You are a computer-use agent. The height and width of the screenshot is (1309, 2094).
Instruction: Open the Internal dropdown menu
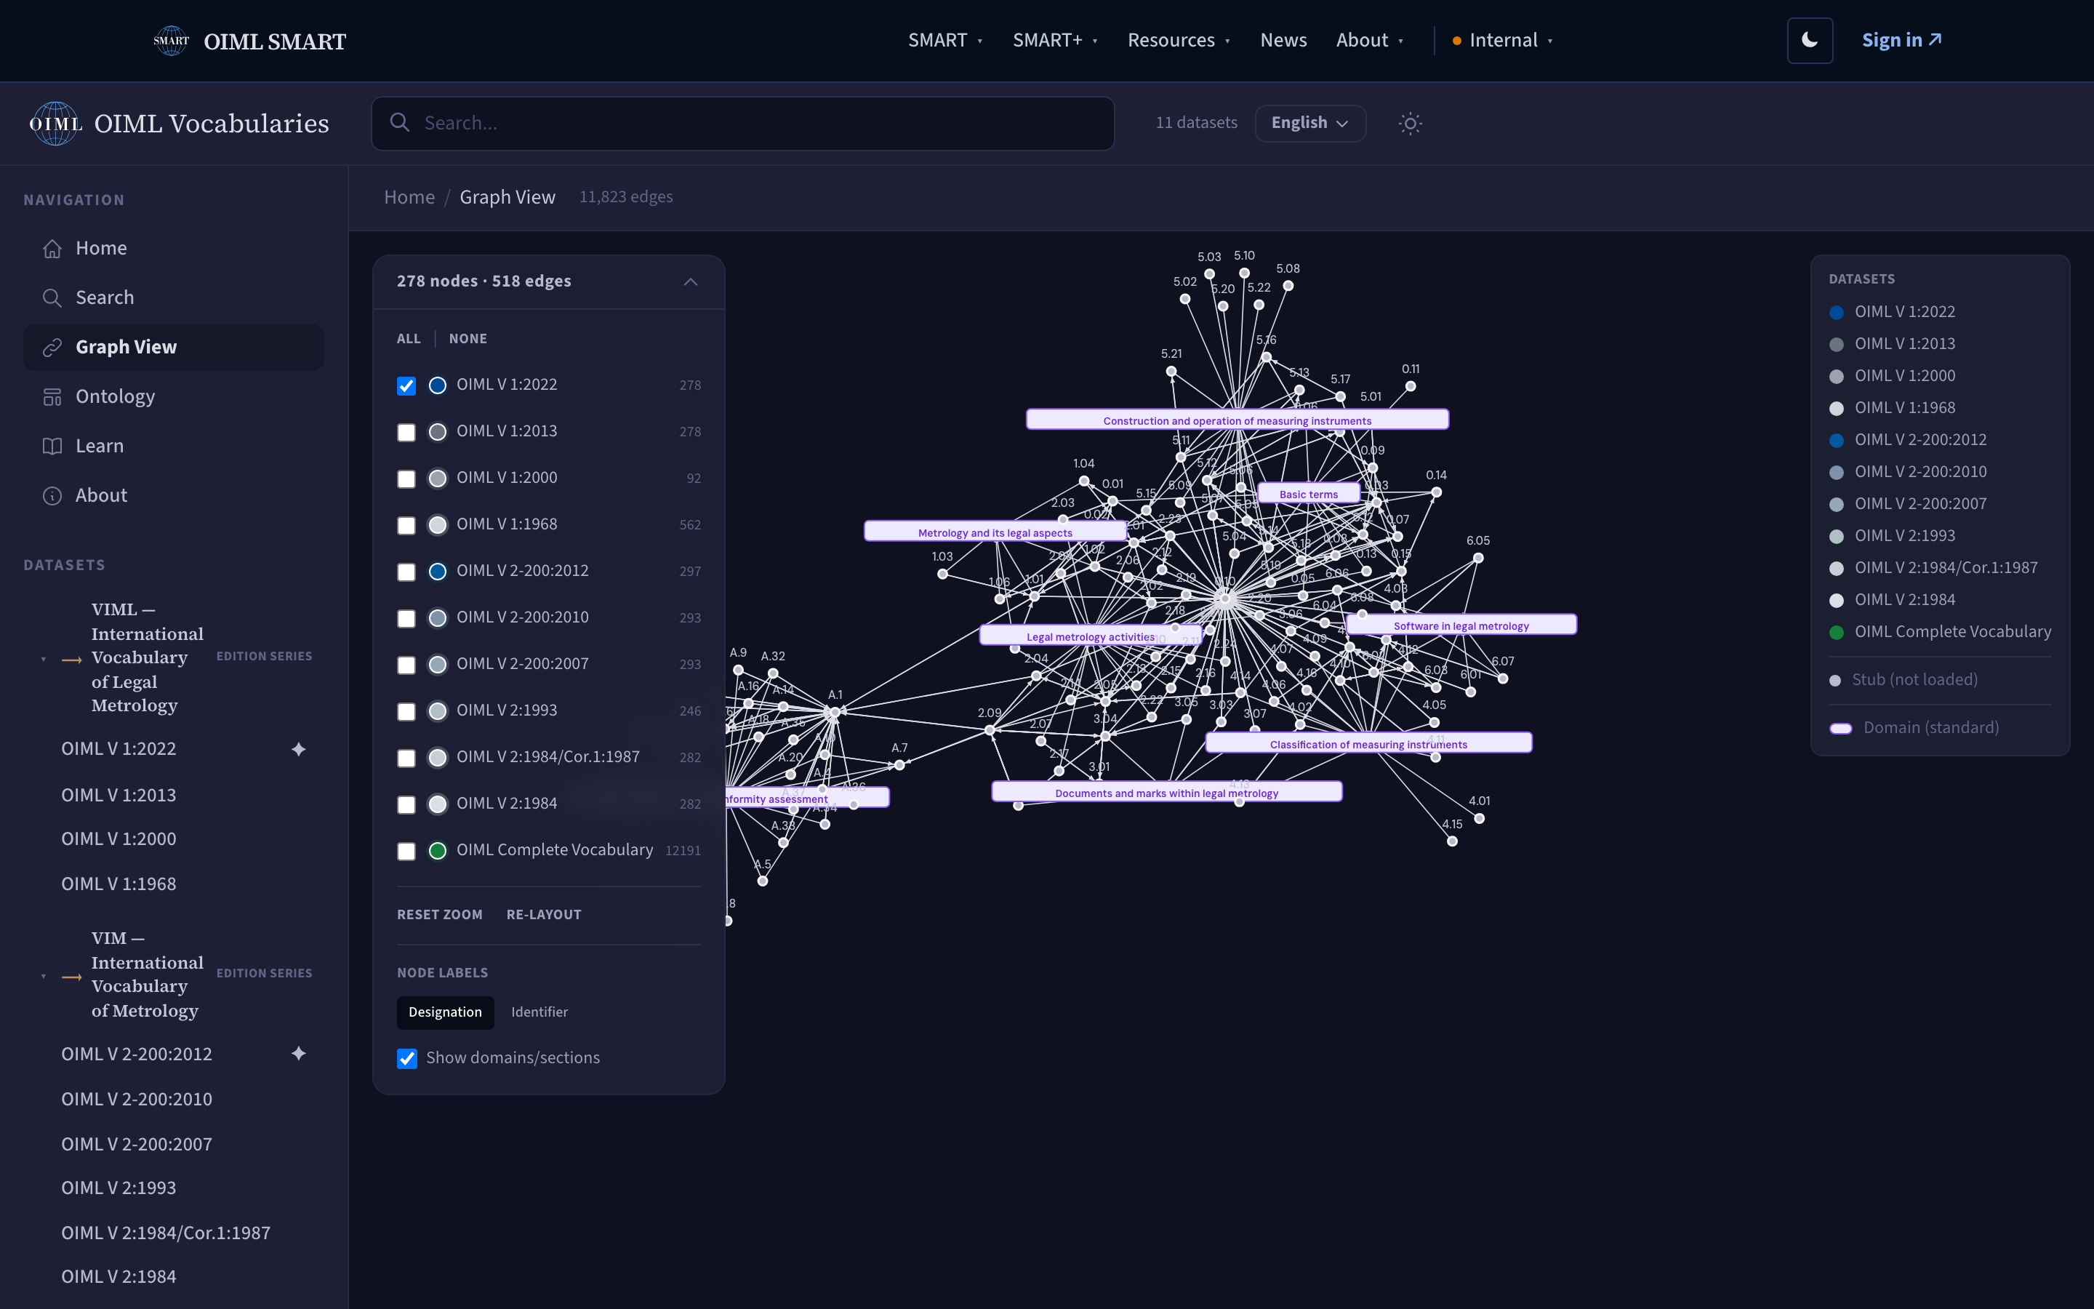[1503, 40]
